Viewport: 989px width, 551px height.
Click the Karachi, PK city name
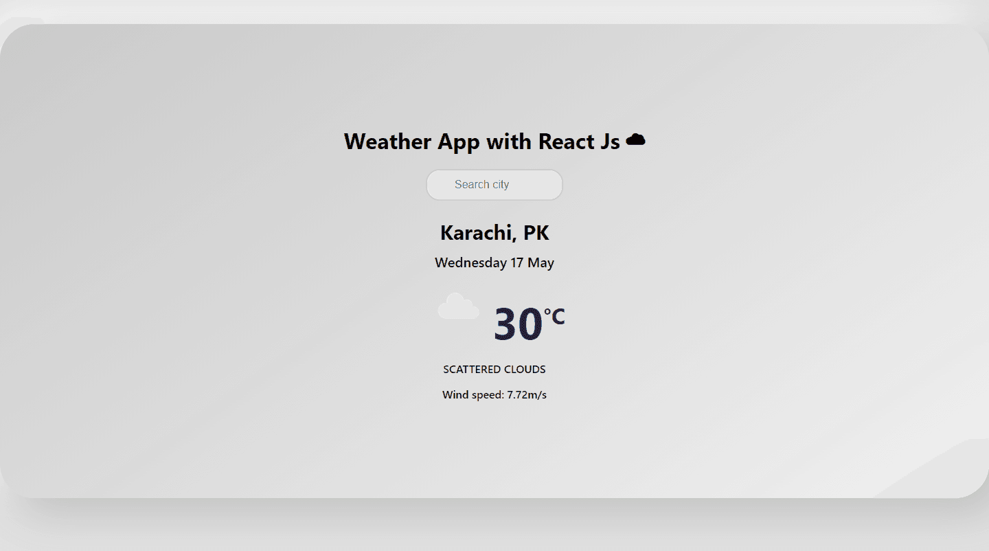(494, 233)
